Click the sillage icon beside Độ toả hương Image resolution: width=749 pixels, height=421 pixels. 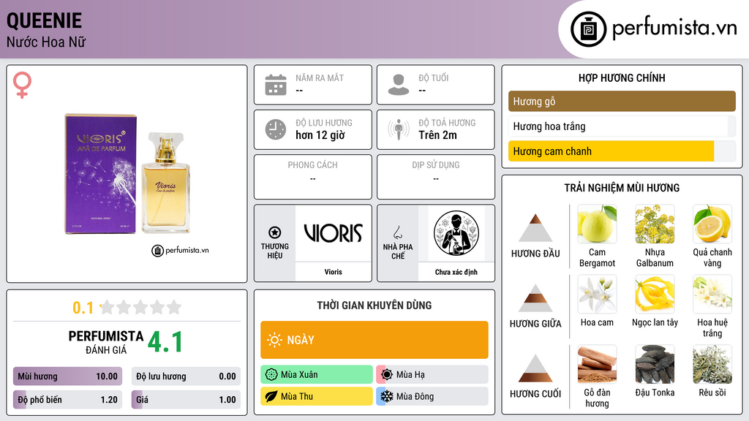399,129
